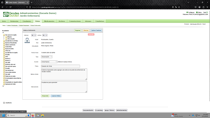
Task: Click the Configurar gear icon
Action: tap(187, 12)
